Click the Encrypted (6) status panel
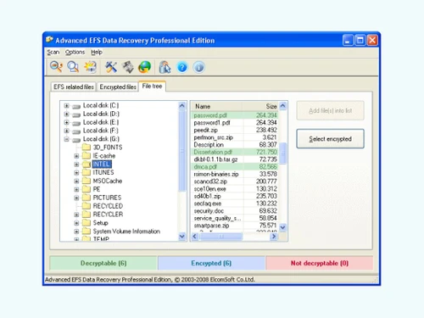Screen dimensions: 424x318 click(x=211, y=263)
